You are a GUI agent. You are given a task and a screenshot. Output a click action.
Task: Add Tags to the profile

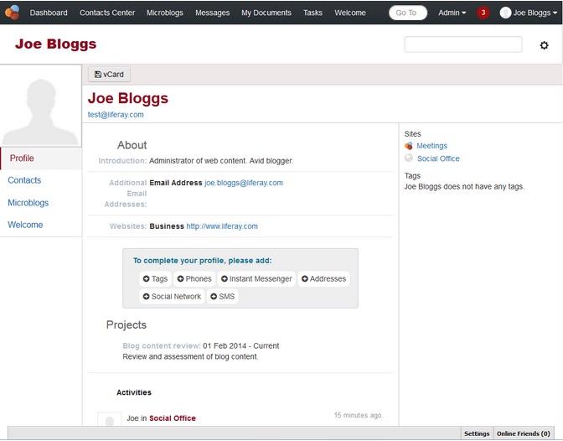coord(155,279)
